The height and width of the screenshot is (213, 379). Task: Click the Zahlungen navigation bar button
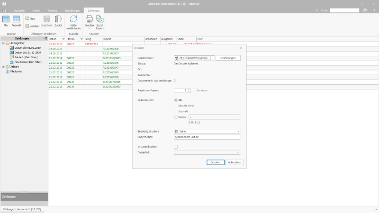pos(24,196)
